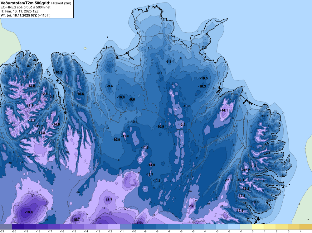Click the -10.0 temperature label

pyautogui.click(x=121, y=97)
